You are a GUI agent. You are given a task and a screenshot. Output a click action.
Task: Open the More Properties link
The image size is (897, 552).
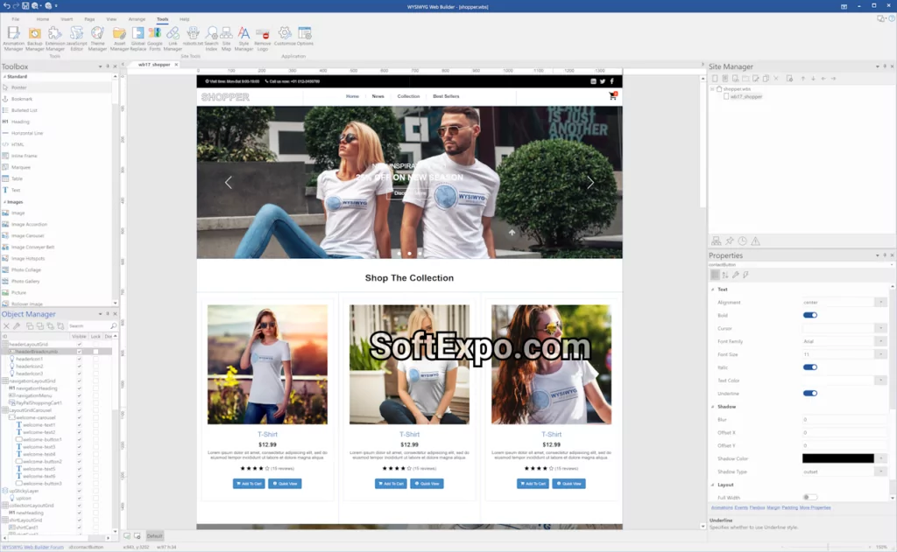coord(815,507)
